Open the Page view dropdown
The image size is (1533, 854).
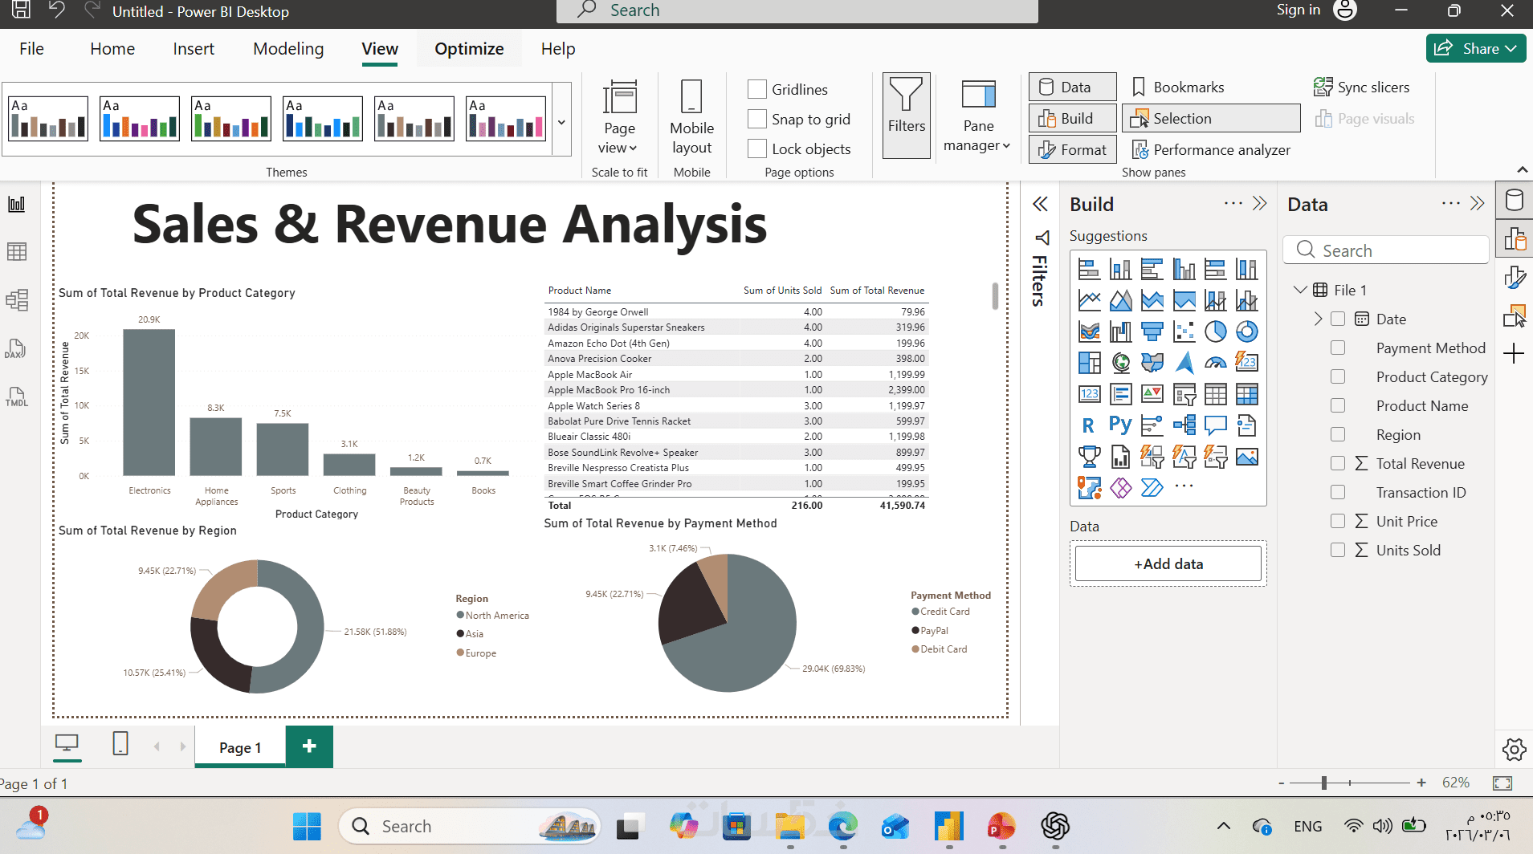click(x=619, y=118)
